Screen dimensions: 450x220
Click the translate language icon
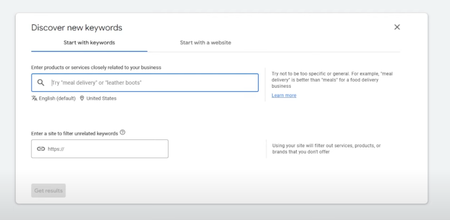point(34,98)
